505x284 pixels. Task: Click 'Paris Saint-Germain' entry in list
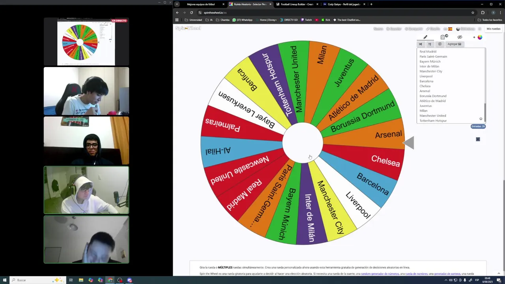pos(433,56)
